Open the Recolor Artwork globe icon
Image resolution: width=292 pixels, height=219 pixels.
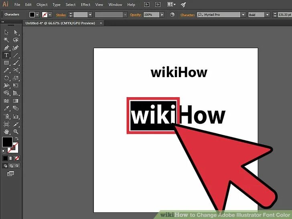pos(172,14)
